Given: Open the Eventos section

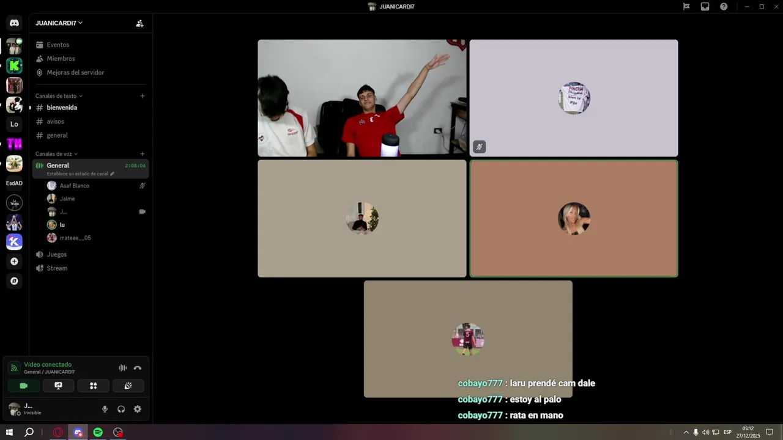Looking at the screenshot, I should pos(90,45).
